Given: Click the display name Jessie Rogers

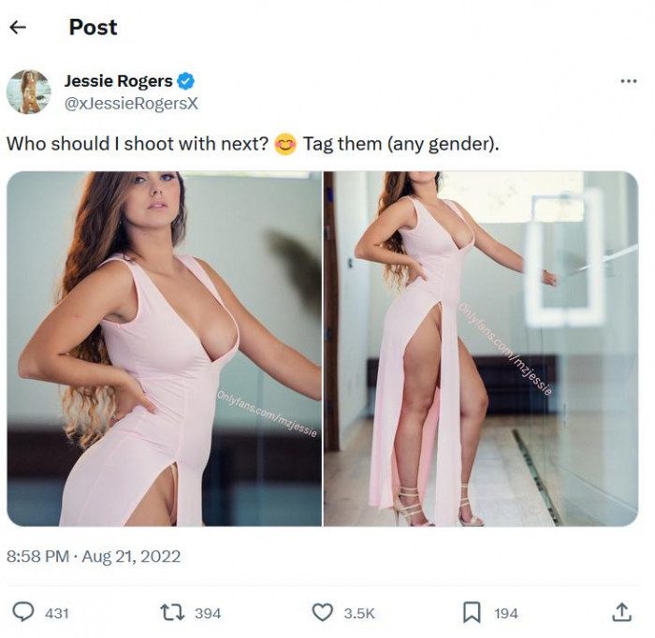Looking at the screenshot, I should pos(117,81).
